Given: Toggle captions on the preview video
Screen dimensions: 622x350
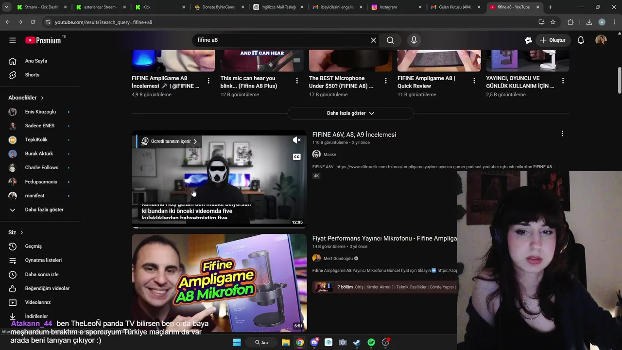Looking at the screenshot, I should tap(296, 157).
